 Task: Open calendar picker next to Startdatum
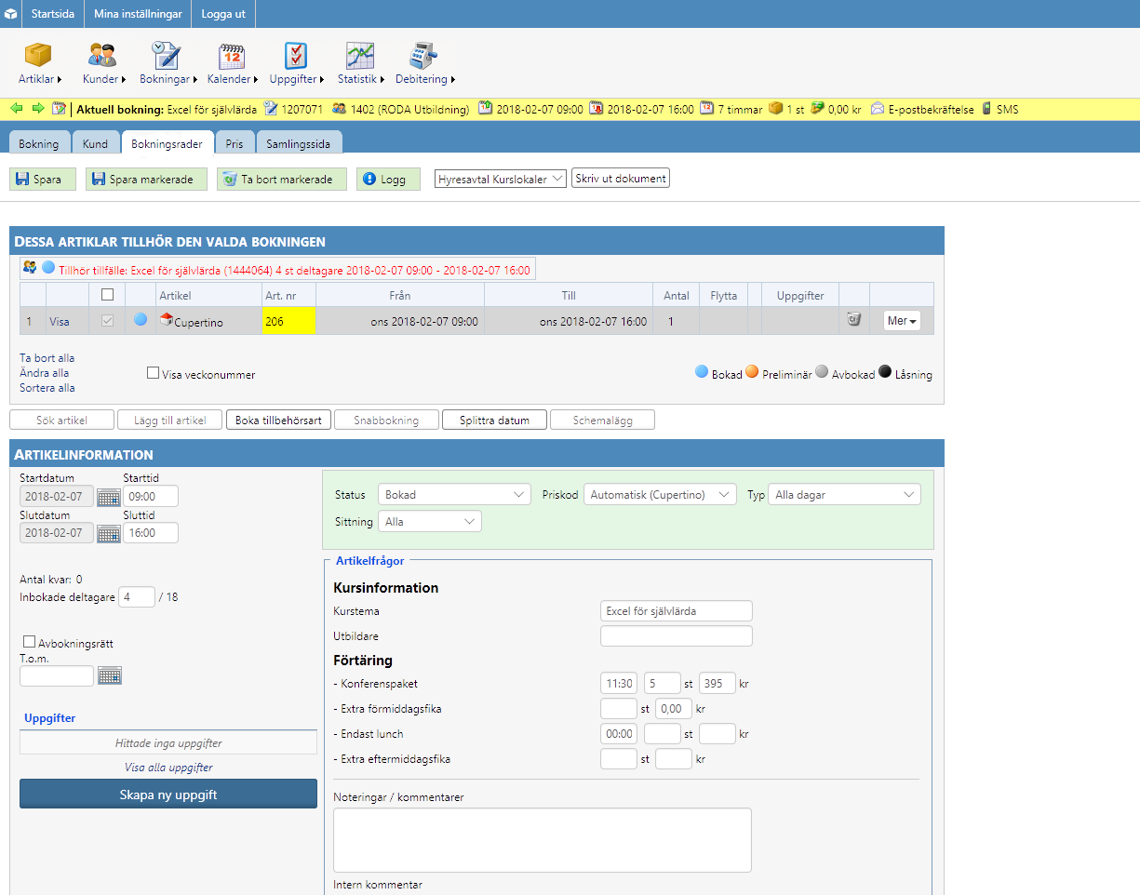click(x=109, y=497)
